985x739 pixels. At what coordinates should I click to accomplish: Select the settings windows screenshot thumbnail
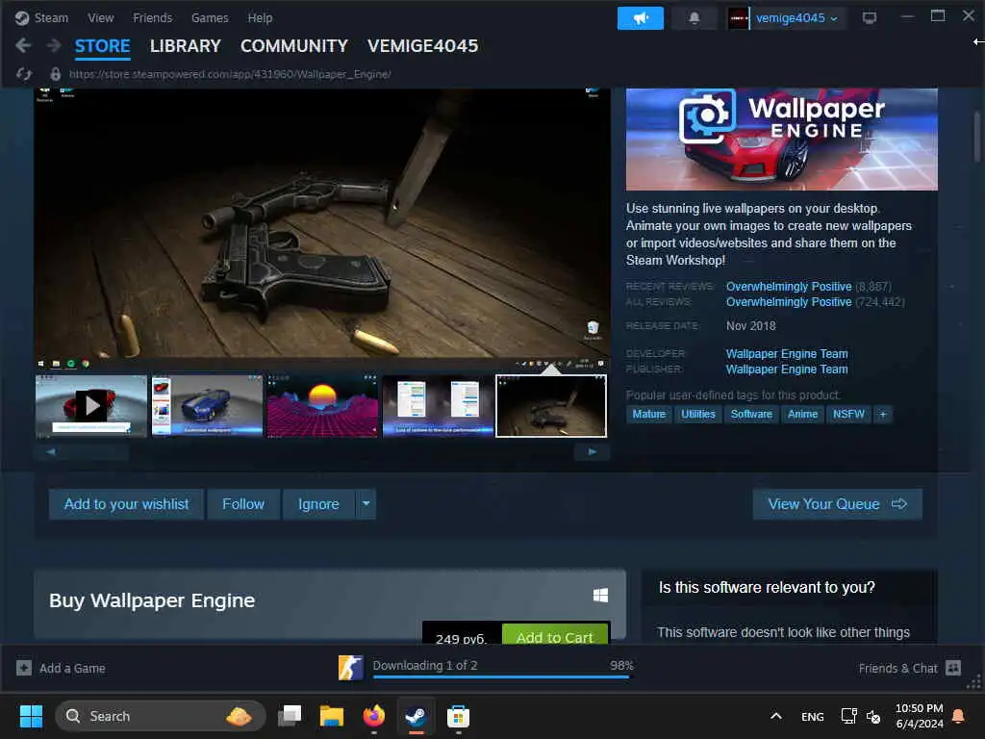click(438, 406)
